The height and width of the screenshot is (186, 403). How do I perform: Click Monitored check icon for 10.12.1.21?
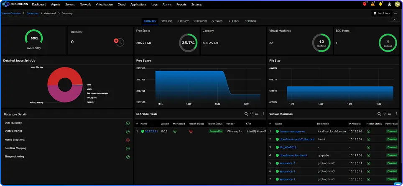(x=175, y=131)
